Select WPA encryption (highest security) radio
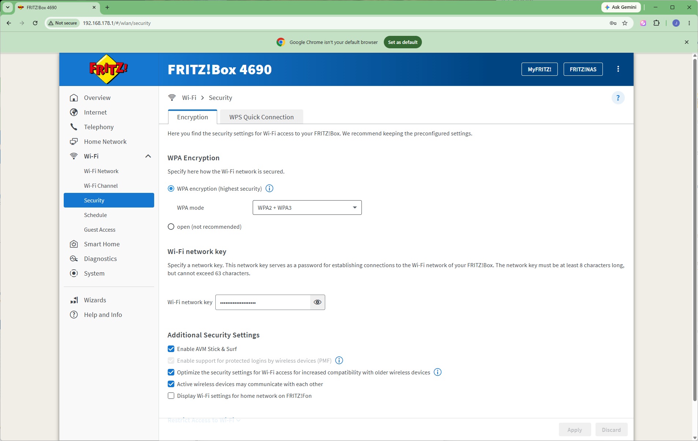 (171, 188)
